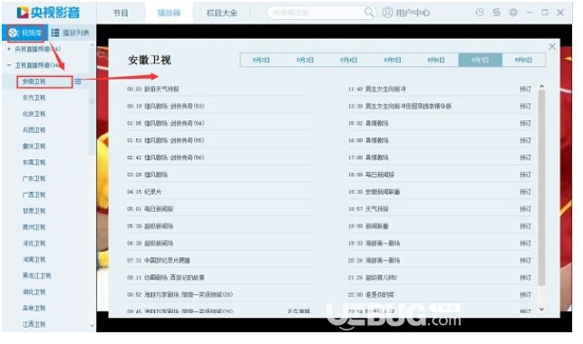Viewport: 583px width, 344px height.
Task: Click the search magnifier icon
Action: pyautogui.click(x=369, y=13)
